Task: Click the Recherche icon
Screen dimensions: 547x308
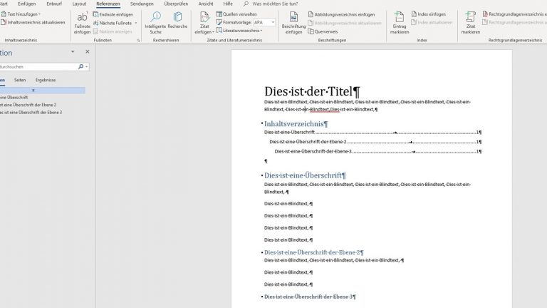Action: point(177,17)
